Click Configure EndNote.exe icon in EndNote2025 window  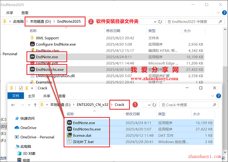coord(32,44)
